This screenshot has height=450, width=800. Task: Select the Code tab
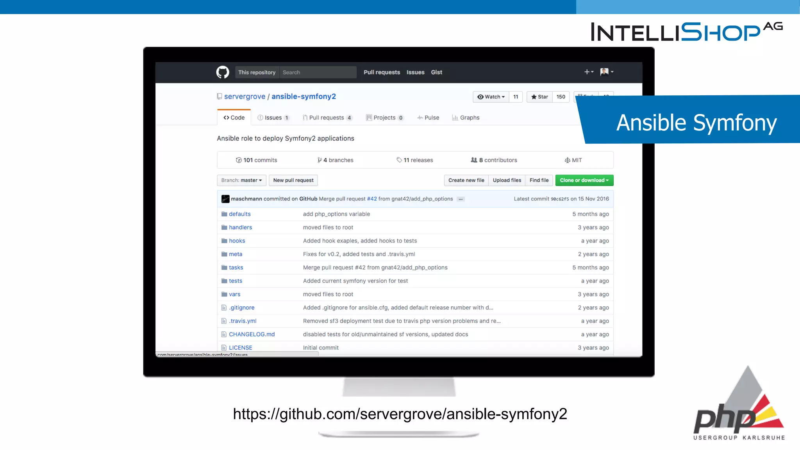[x=234, y=118]
